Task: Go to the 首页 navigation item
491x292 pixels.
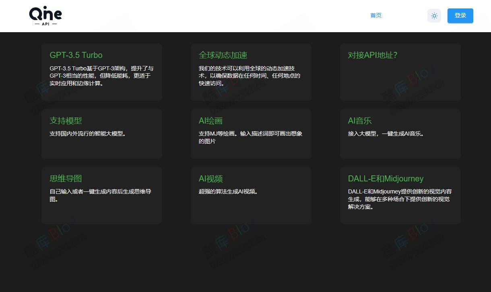Action: click(376, 15)
